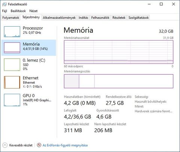This screenshot has width=180, height=152.
Task: Switch to the Folyamatok tab
Action: click(x=10, y=18)
